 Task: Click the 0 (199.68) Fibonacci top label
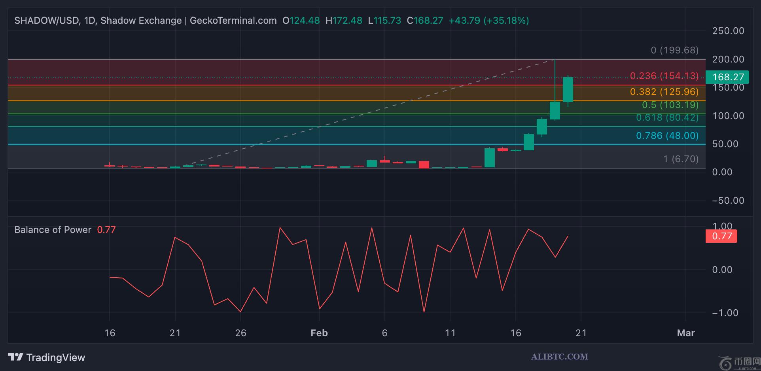pos(674,50)
